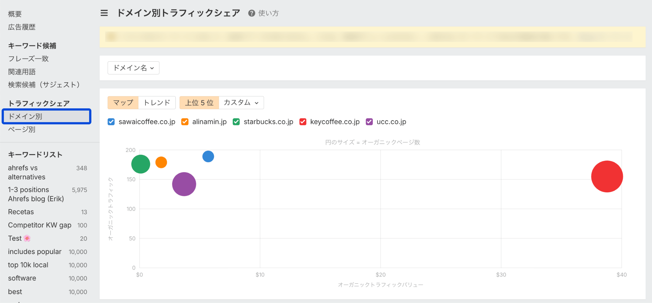Uncheck the sawaicoffee.co.jp checkbox
The height and width of the screenshot is (303, 652).
(111, 122)
